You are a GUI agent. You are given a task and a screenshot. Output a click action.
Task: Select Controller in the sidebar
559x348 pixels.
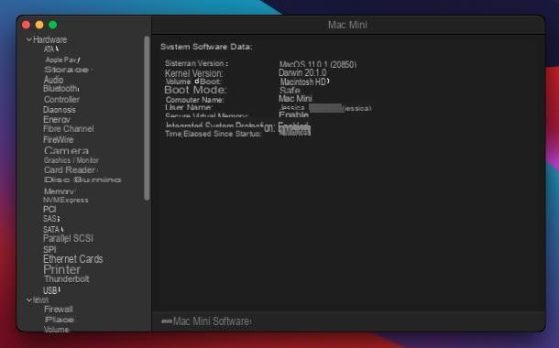click(x=61, y=100)
